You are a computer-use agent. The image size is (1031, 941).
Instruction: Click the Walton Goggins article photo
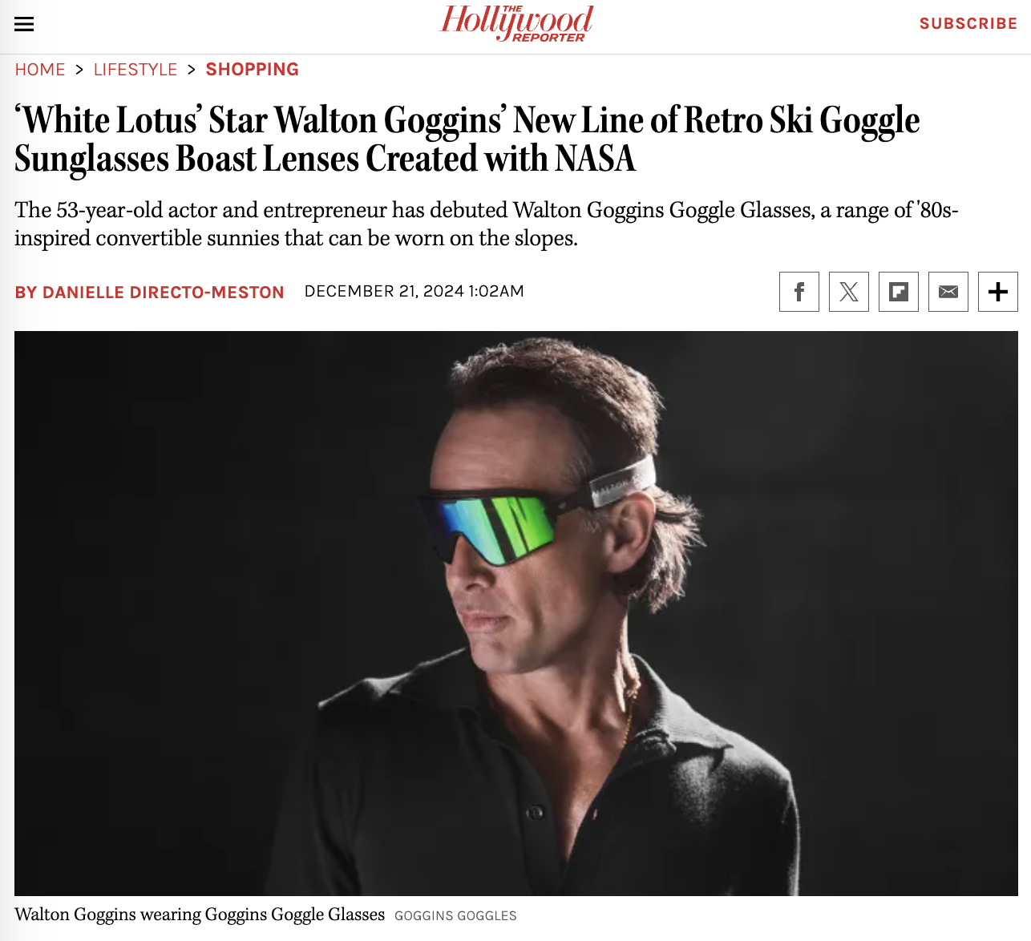[x=516, y=613]
